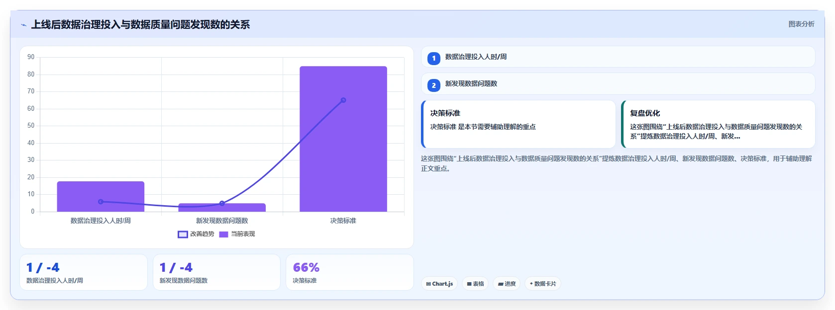835x310 pixels.
Task: Click x-axis label 数据治理投入人时/周
Action: [101, 221]
